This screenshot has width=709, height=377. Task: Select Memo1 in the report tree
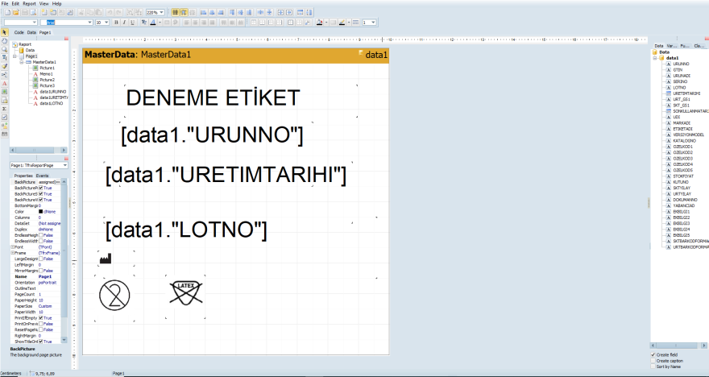pyautogui.click(x=45, y=74)
